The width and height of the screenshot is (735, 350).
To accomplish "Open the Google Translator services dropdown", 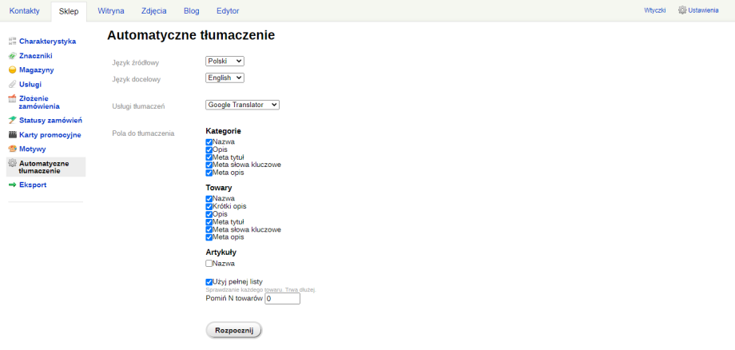I will 242,105.
